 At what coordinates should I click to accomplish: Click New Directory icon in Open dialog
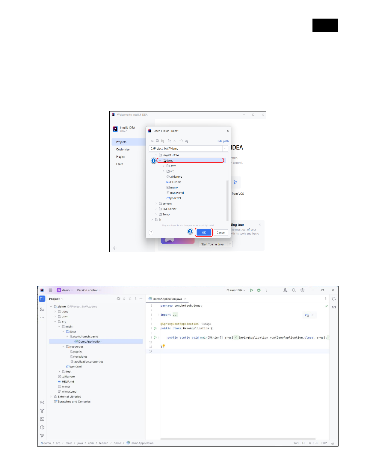point(169,141)
